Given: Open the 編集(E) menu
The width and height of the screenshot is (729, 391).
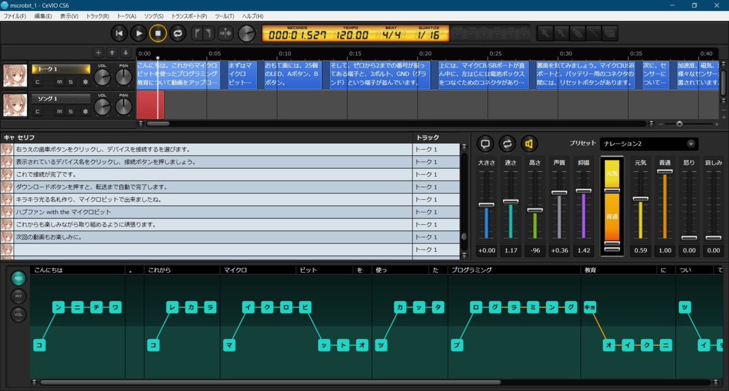Looking at the screenshot, I should pyautogui.click(x=43, y=16).
